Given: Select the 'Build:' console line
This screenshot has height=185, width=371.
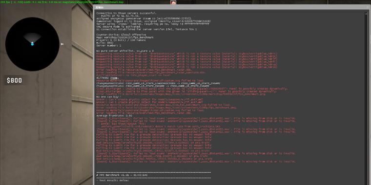Looking at the screenshot, I should pos(105,43).
